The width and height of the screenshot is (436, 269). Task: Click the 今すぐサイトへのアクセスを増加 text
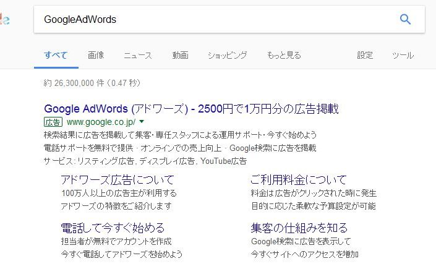[x=304, y=254]
